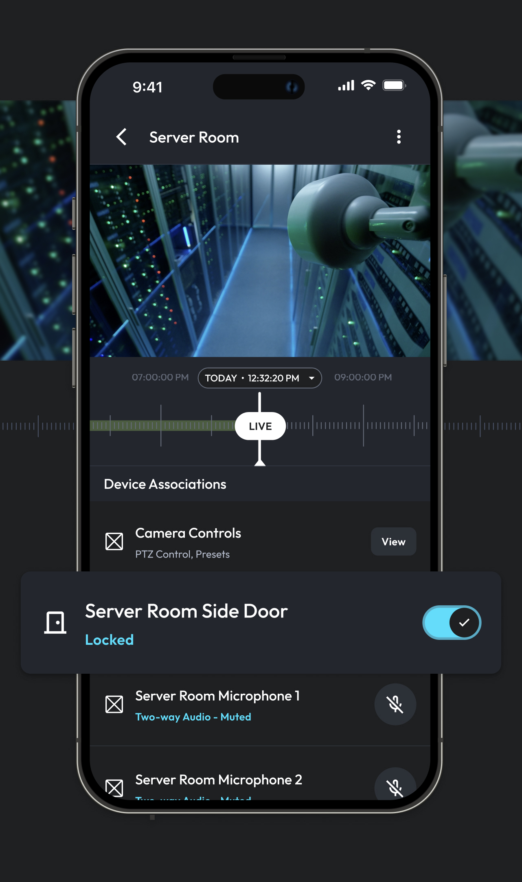Click the Server Room Microphone 1 icon

114,704
